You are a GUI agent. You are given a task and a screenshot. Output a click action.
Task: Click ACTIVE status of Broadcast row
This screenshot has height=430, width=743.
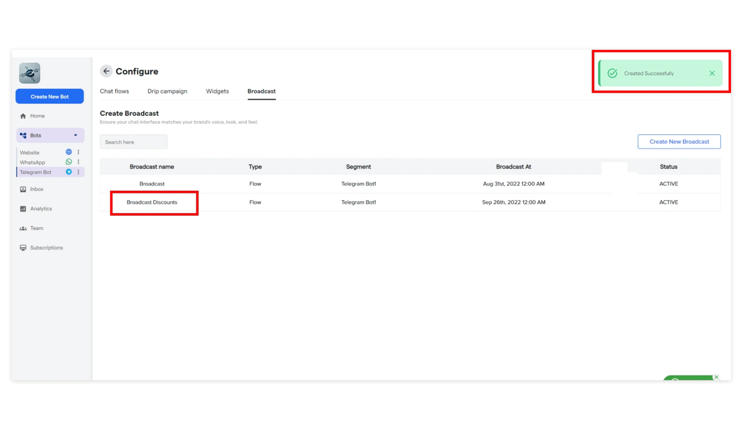click(669, 184)
